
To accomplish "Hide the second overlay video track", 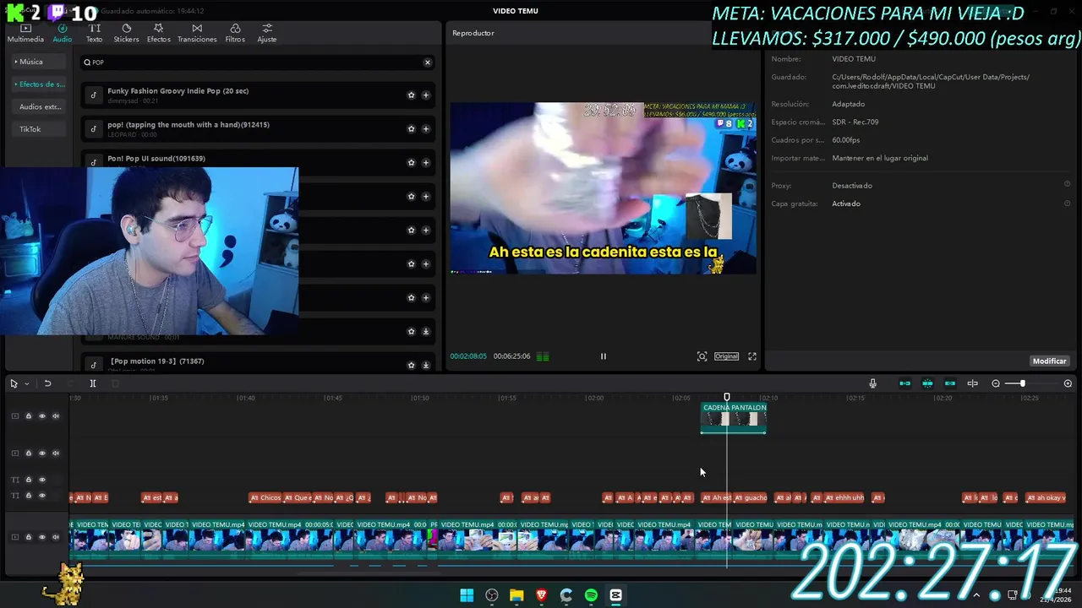I will (42, 453).
